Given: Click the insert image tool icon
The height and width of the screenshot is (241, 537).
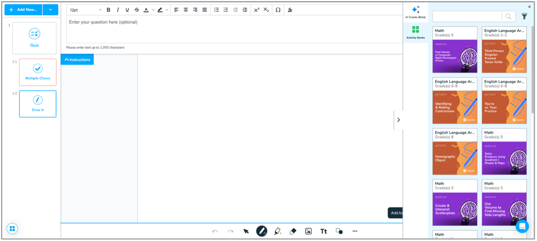Looking at the screenshot, I should (308, 231).
